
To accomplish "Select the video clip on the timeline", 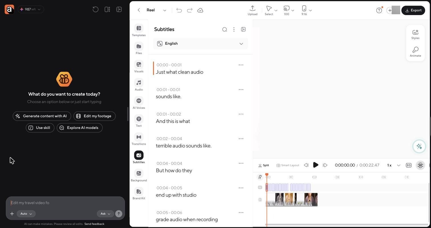I will [292, 200].
